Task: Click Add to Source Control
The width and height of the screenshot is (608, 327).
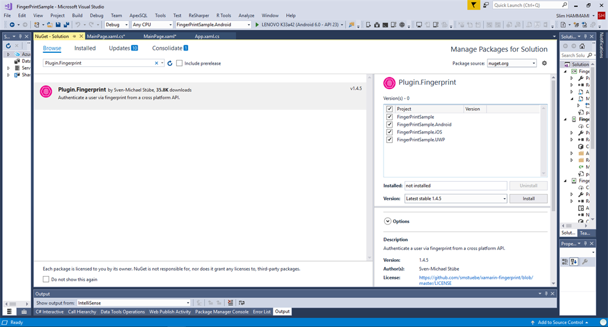Action: point(560,322)
